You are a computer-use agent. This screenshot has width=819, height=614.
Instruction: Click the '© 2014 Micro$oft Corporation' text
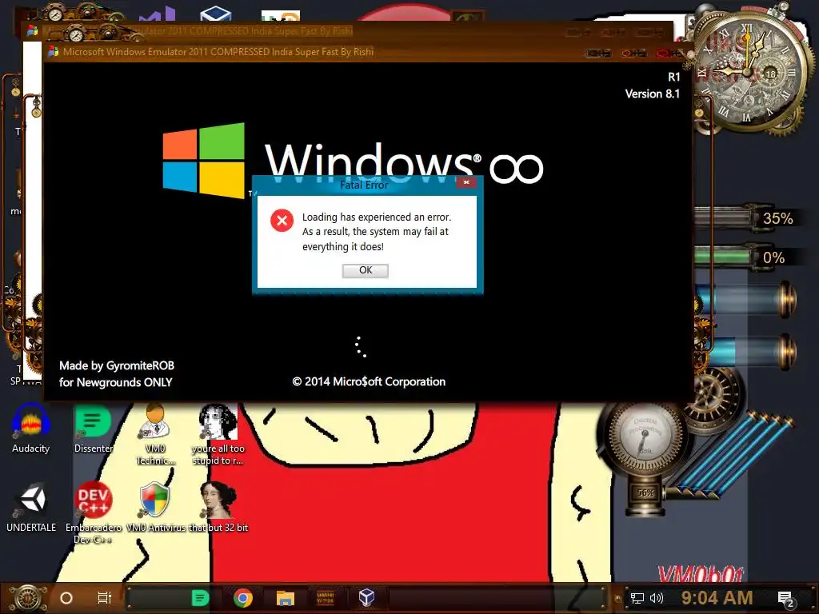point(369,381)
